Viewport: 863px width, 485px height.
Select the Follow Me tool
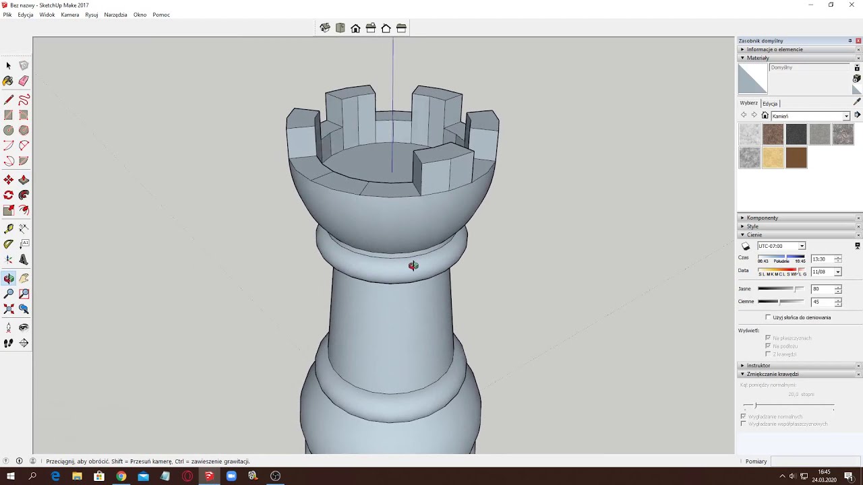pos(24,195)
